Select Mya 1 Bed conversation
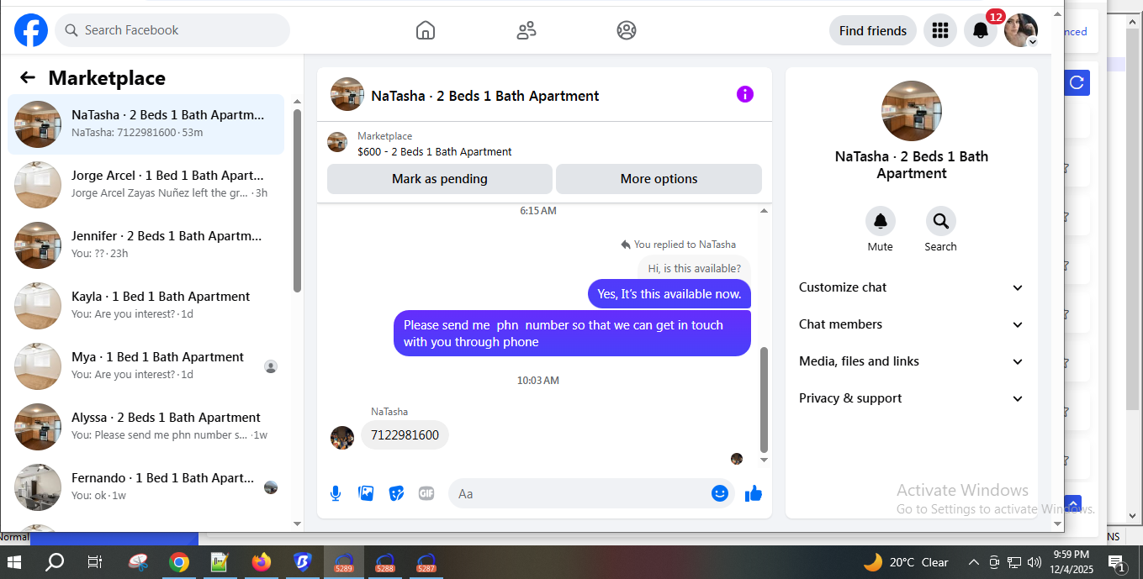The image size is (1143, 579). [x=146, y=366]
